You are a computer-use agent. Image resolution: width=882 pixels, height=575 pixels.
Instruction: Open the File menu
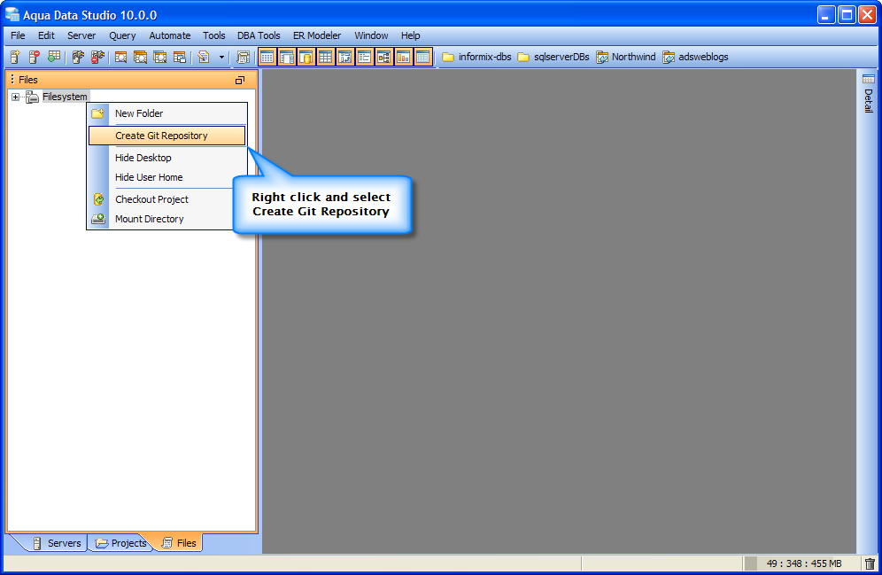(18, 35)
